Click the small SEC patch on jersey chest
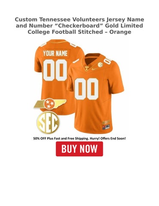The image size is (159, 206). click(100, 65)
